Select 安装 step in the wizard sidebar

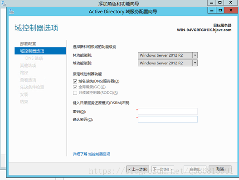point(24,94)
